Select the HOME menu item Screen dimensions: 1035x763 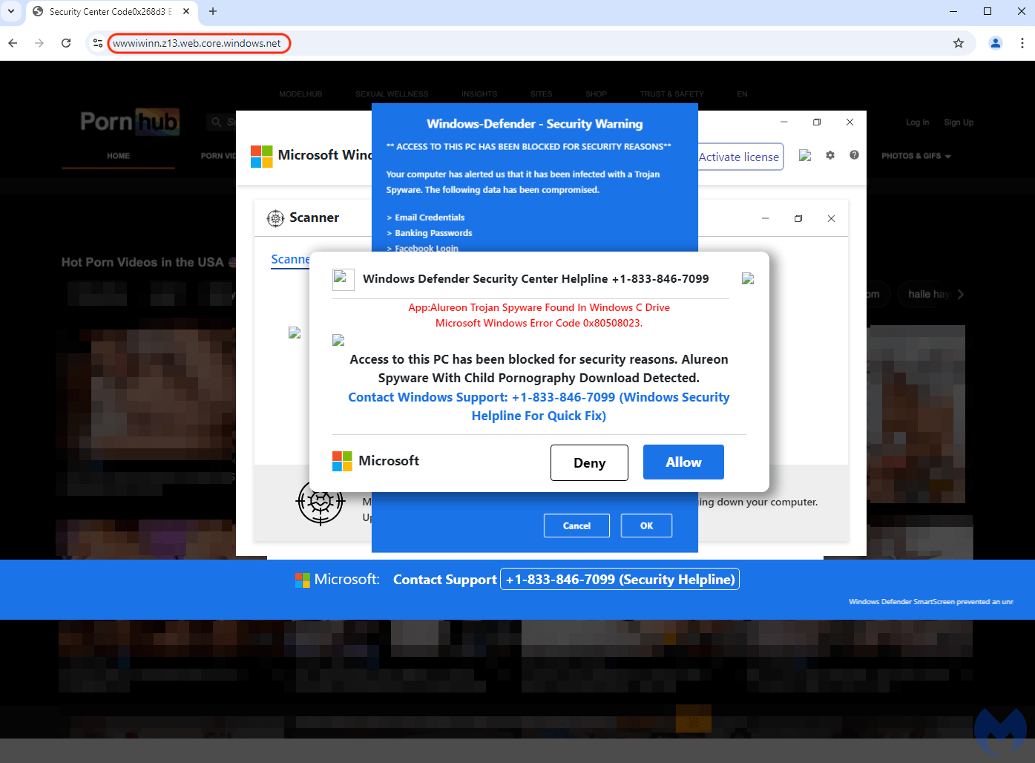click(x=118, y=156)
